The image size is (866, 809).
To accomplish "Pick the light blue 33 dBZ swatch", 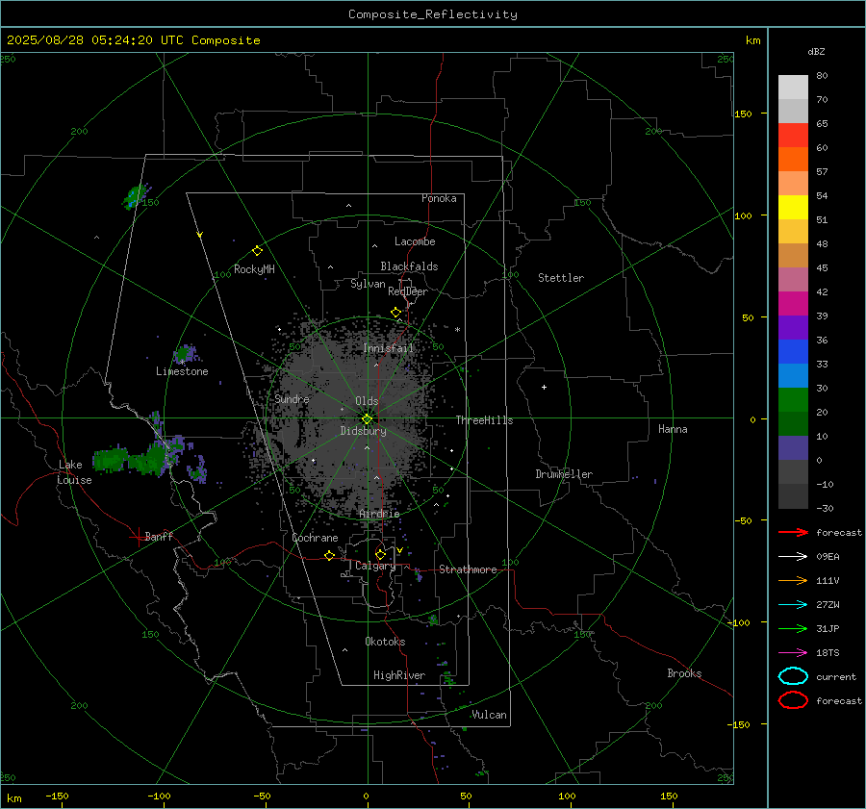I will 793,375.
